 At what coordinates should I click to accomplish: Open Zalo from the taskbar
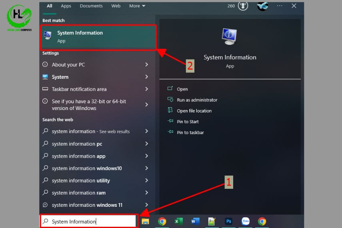pyautogui.click(x=245, y=221)
